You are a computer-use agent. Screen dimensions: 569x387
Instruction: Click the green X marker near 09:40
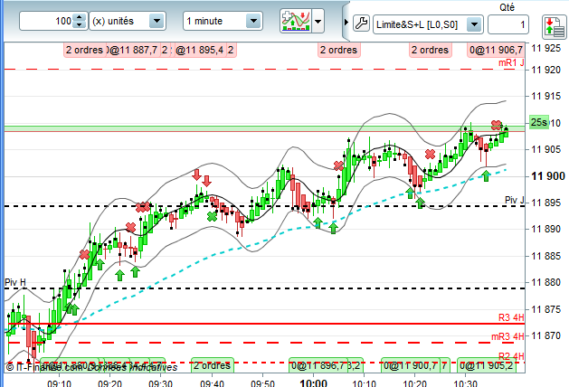click(212, 216)
